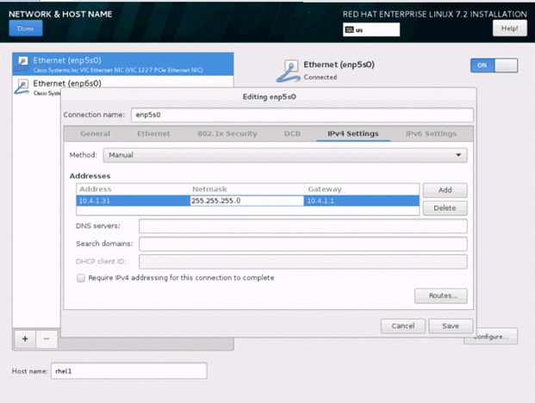Click the enp6s0 network cable icon in list
Screen dimensions: 535x403
(22, 86)
